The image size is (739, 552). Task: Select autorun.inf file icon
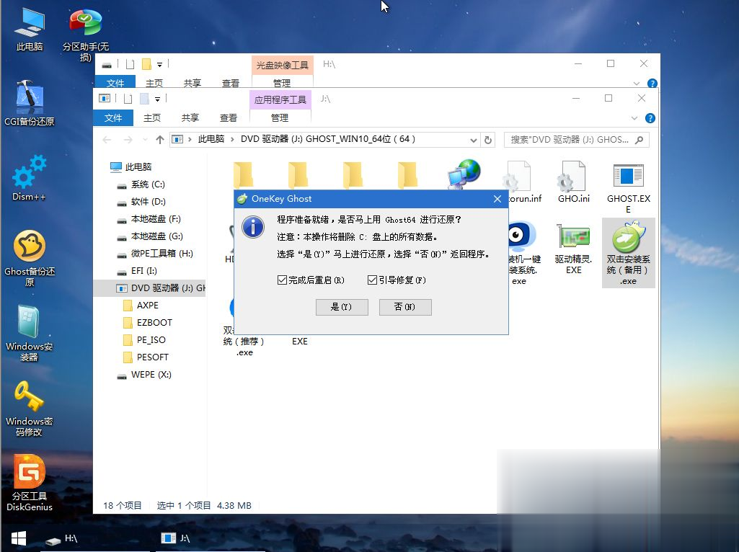coord(523,182)
